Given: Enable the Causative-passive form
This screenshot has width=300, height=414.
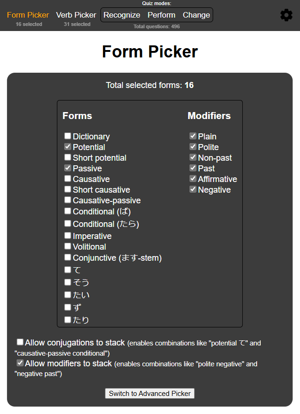Looking at the screenshot, I should point(67,200).
